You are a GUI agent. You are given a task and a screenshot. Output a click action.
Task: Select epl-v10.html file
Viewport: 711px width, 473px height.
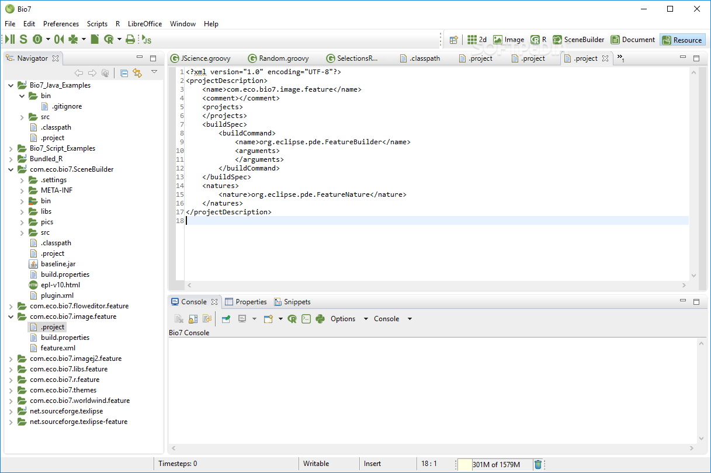coord(54,285)
